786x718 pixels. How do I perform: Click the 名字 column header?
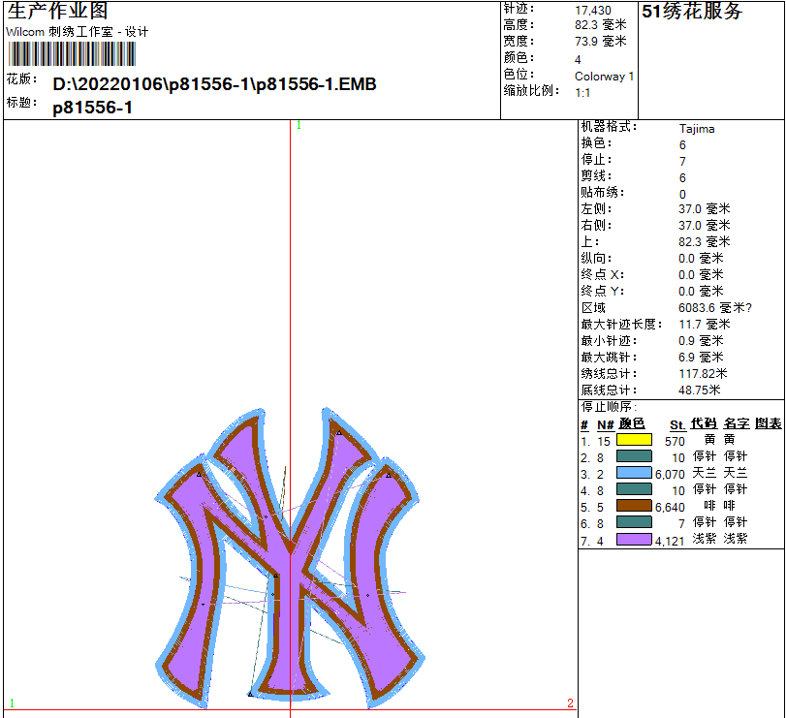tap(737, 423)
